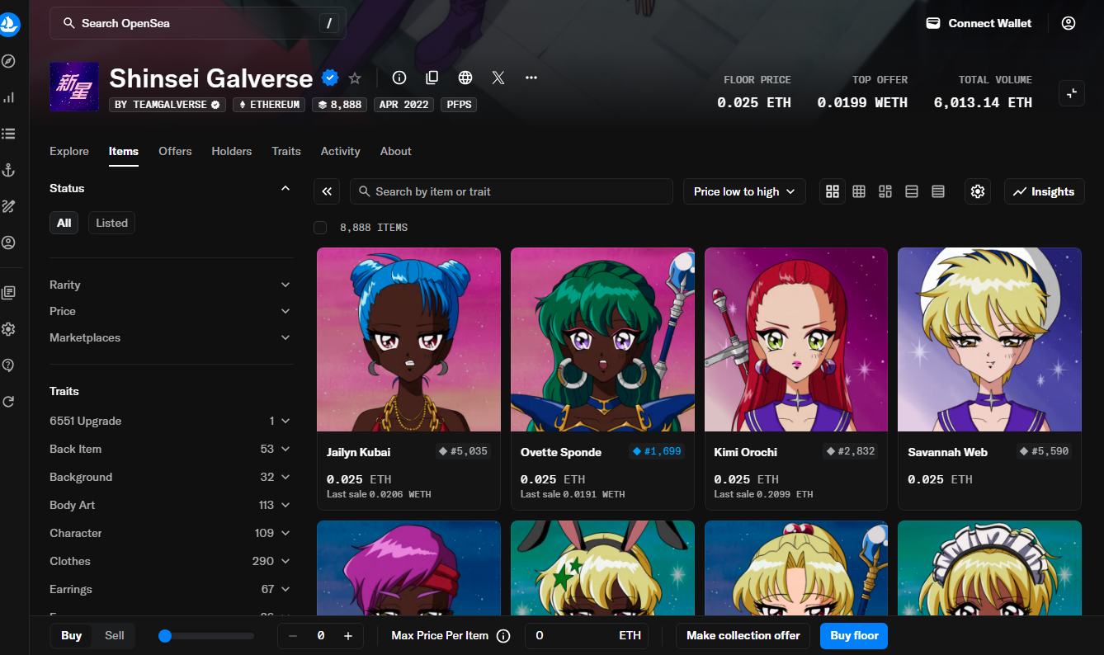Go to the Traits tab
The height and width of the screenshot is (655, 1104).
pyautogui.click(x=286, y=151)
